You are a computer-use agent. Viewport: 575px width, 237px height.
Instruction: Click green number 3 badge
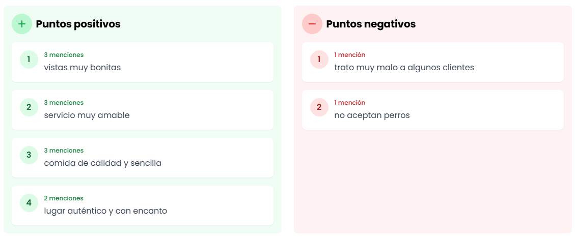pyautogui.click(x=29, y=155)
